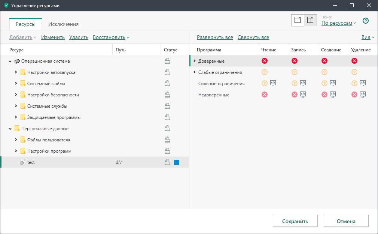The height and width of the screenshot is (234, 378).
Task: Open the Исключения tab
Action: [x=63, y=24]
